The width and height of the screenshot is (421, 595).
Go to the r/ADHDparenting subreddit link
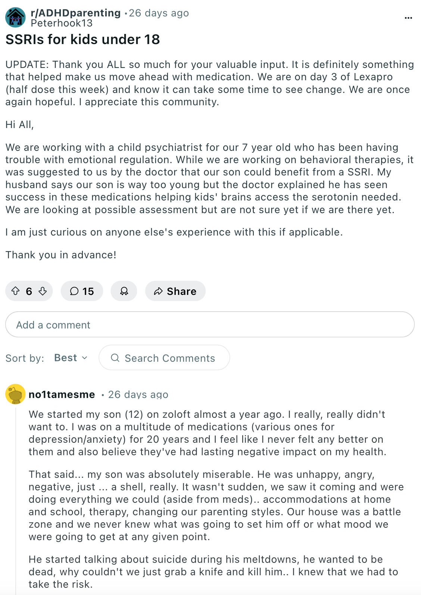tap(76, 13)
